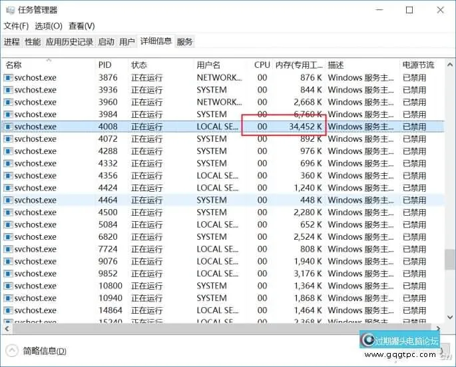456x367 pixels.
Task: Click icon of svchost.exe PID 10940
Action: [x=8, y=298]
